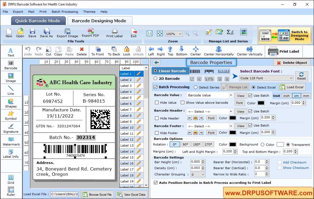Screen dimensions: 314x199
Task: Increase Narrow to Wide Ratio stepper
Action: point(267,173)
